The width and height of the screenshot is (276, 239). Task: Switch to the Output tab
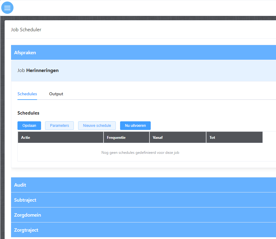click(56, 94)
